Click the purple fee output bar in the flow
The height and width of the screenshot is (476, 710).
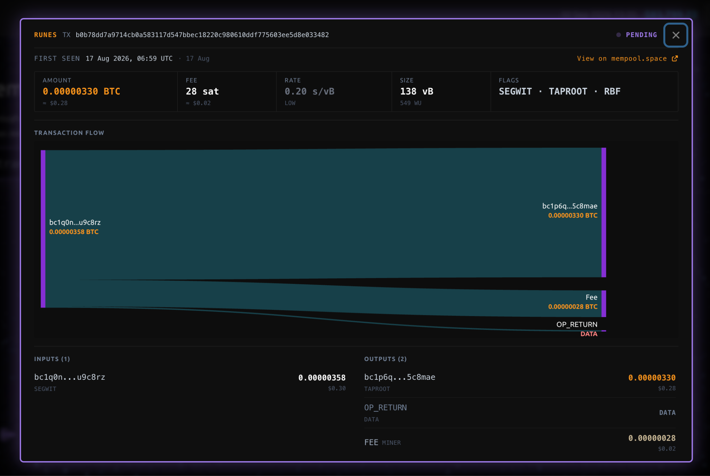tap(604, 304)
